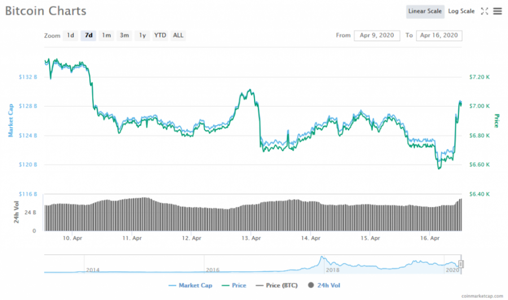Set zoom range to YTD
Screen dimensions: 508x300
pos(160,36)
